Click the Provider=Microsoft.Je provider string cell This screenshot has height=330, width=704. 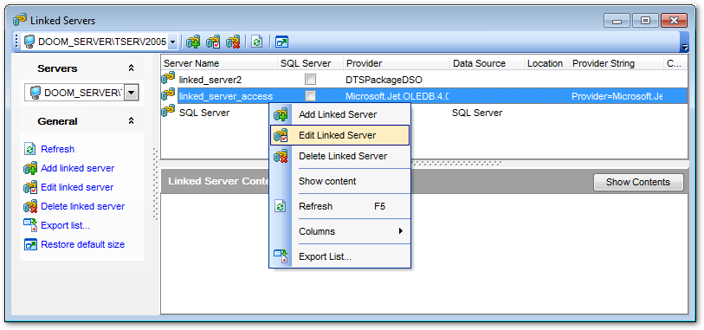tap(617, 96)
